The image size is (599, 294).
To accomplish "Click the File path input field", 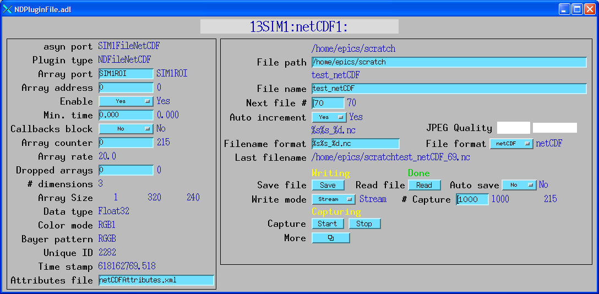I will click(x=449, y=62).
